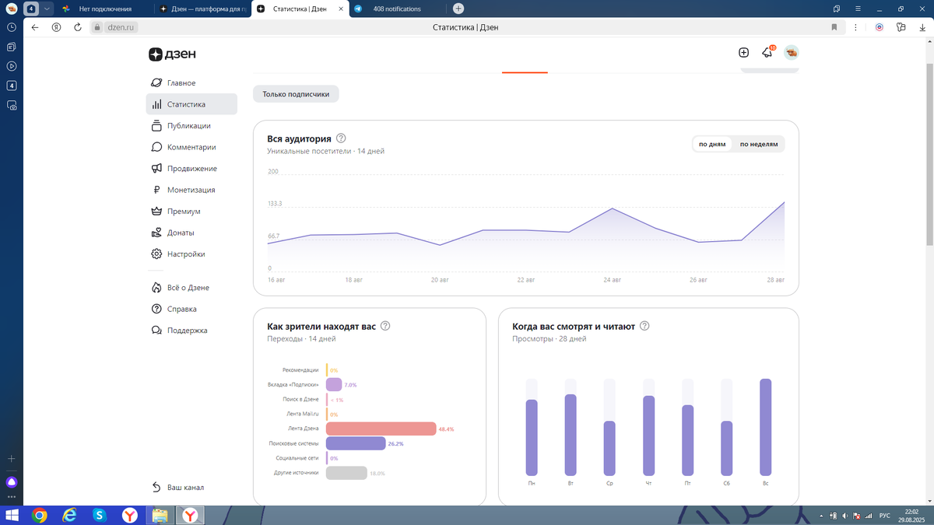Viewport: 934px width, 525px height.
Task: Toggle the Только подписчики filter
Action: point(296,94)
